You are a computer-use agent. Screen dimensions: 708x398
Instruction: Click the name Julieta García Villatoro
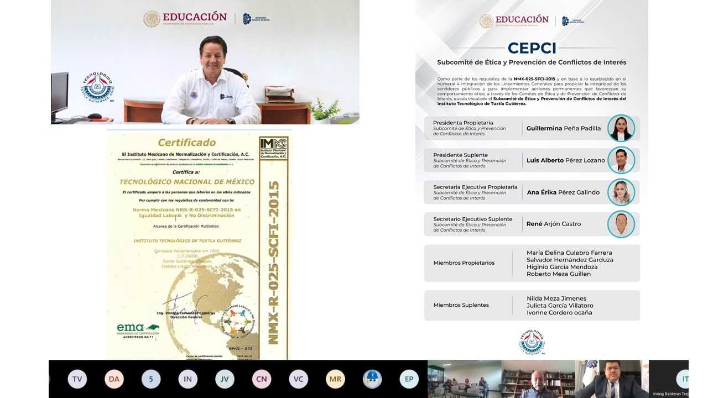point(560,306)
